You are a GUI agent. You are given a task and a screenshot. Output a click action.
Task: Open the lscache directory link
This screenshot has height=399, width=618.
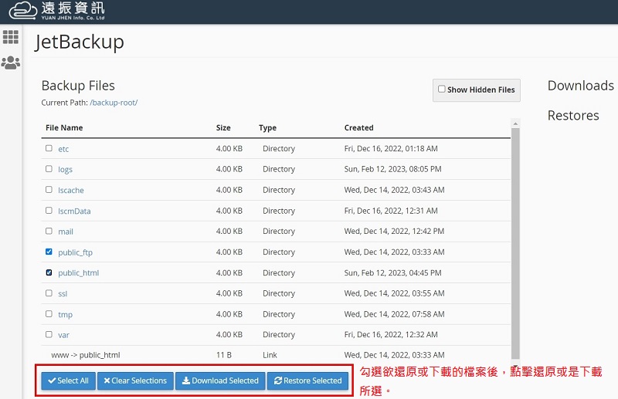click(x=71, y=191)
